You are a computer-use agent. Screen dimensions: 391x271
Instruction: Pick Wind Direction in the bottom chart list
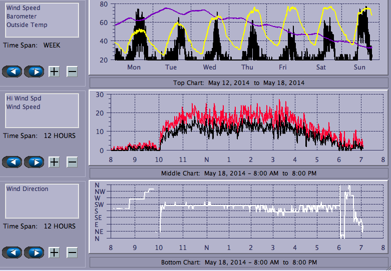(28, 189)
